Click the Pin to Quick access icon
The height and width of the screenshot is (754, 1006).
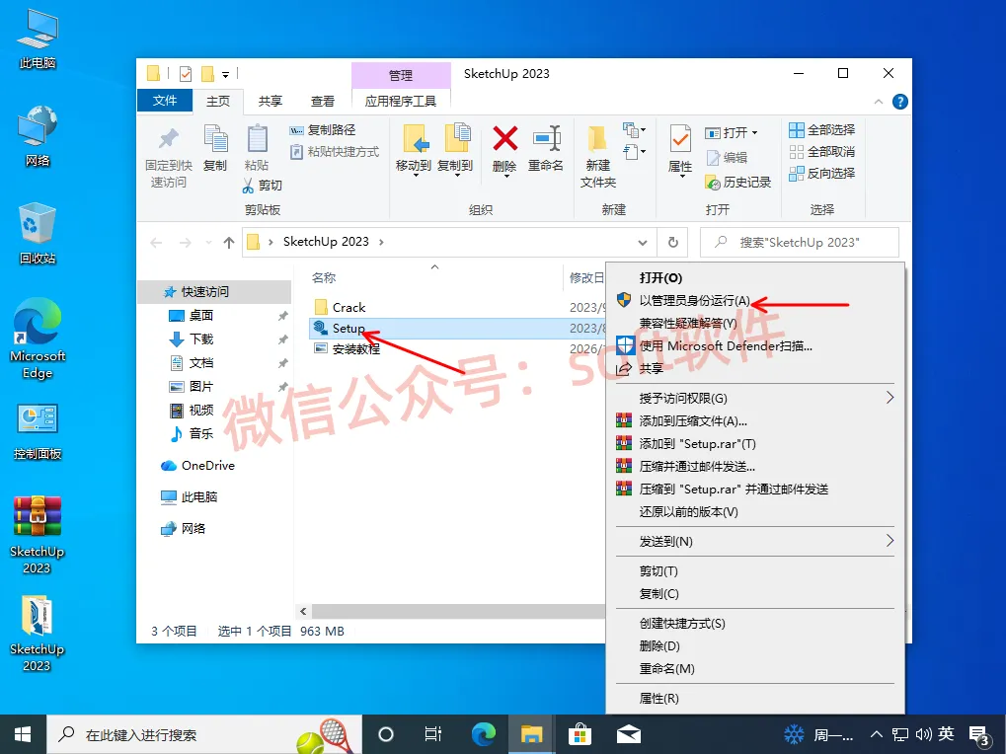tap(168, 139)
